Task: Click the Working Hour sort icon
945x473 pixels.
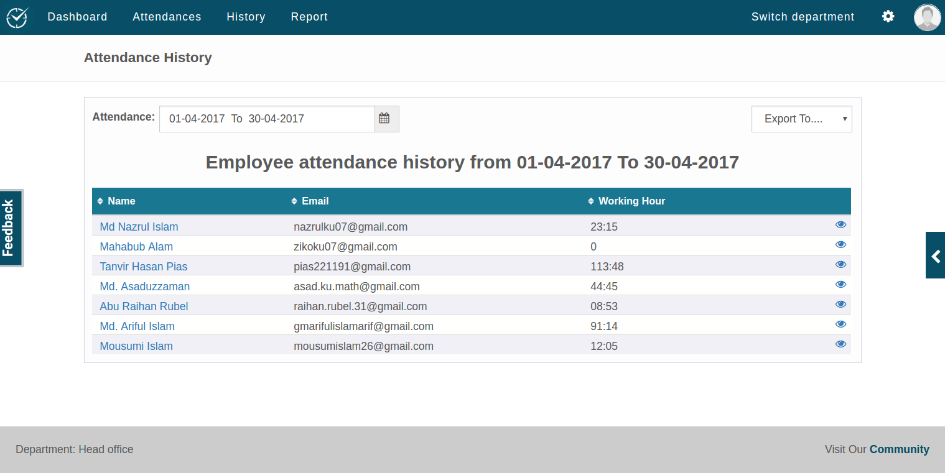Action: coord(590,201)
